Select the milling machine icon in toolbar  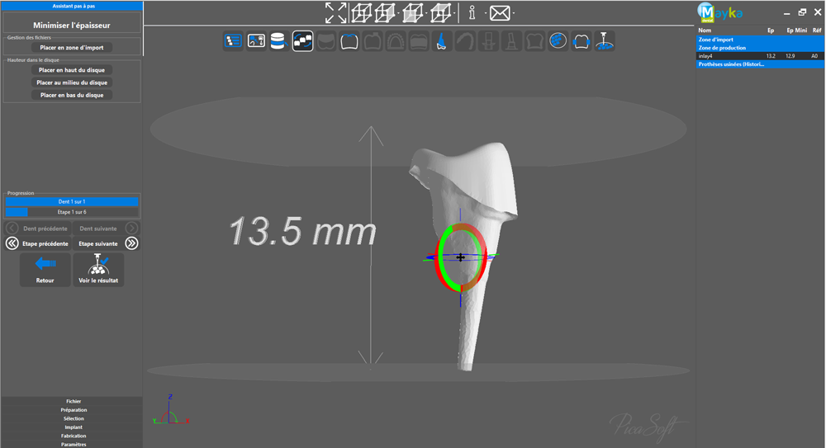tap(604, 41)
